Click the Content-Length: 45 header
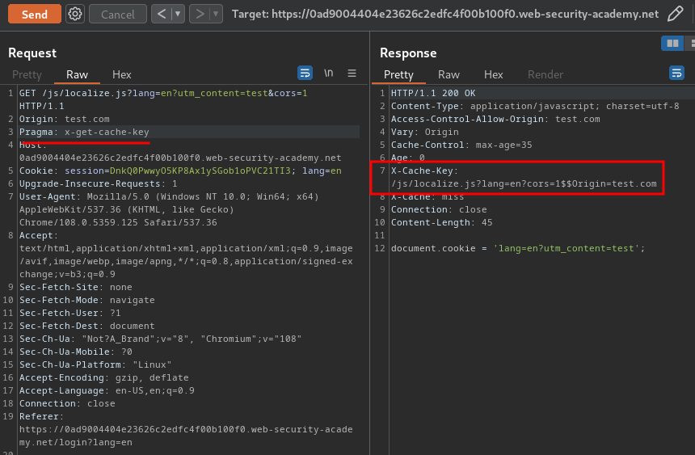The width and height of the screenshot is (695, 455). pyautogui.click(x=441, y=222)
